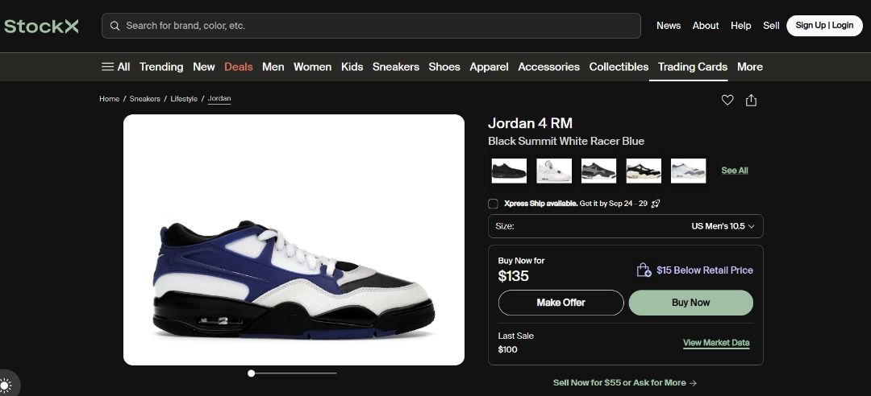
Task: Click the Jordan 4 RM title
Action: click(530, 123)
